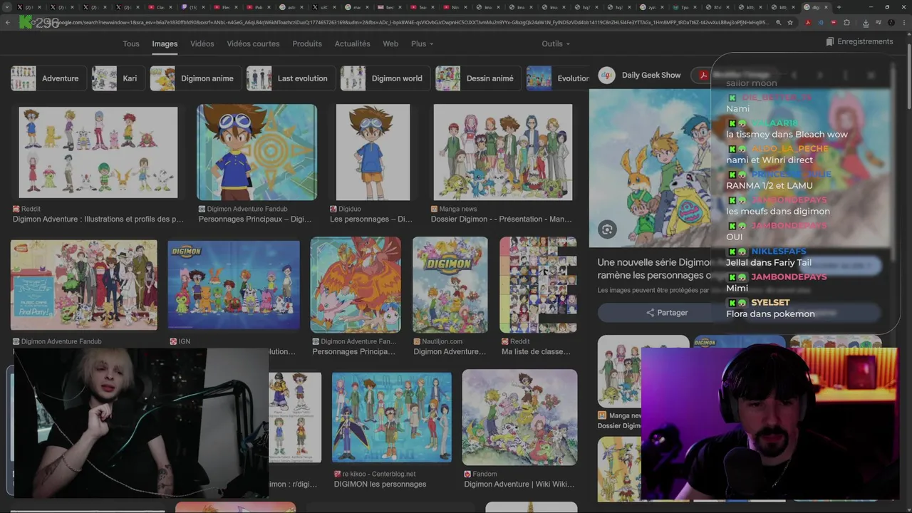Open the Fandom Digimon Adventure Wiki thumbnail
Viewport: 912px width, 513px height.
coord(519,418)
